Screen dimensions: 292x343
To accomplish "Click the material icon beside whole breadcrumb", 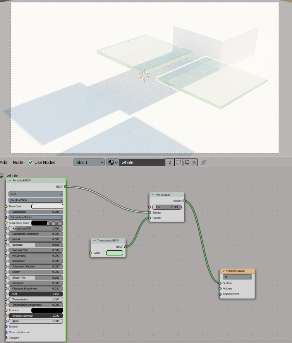I will point(2,176).
